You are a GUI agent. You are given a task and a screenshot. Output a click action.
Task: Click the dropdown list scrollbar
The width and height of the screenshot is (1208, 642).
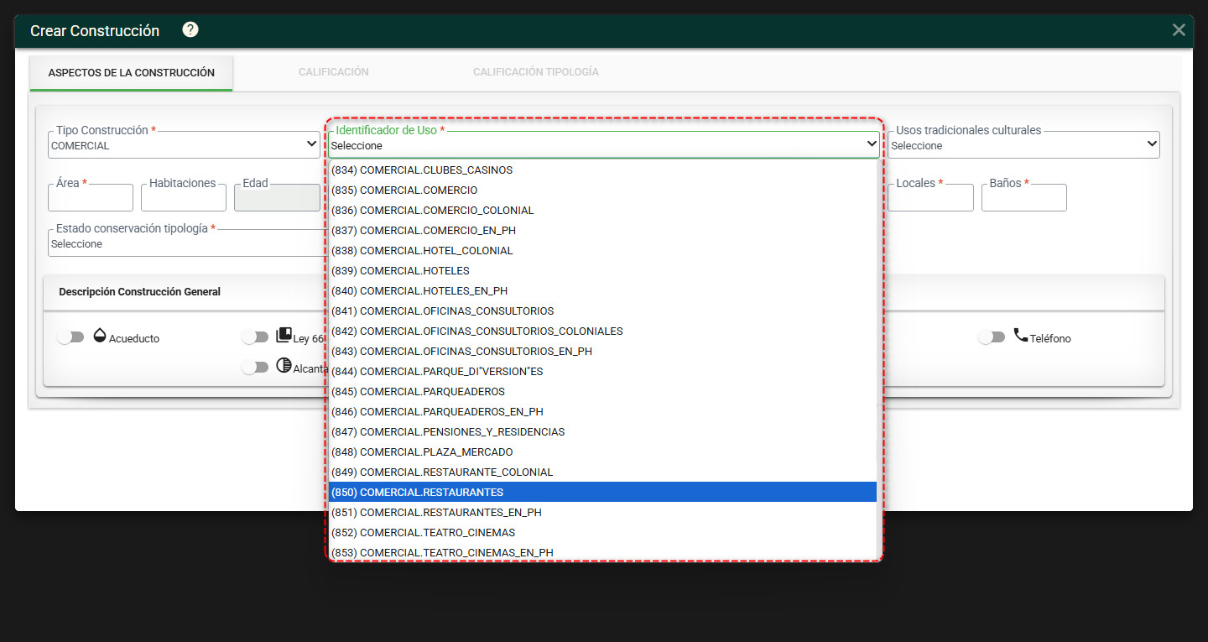pos(878,358)
